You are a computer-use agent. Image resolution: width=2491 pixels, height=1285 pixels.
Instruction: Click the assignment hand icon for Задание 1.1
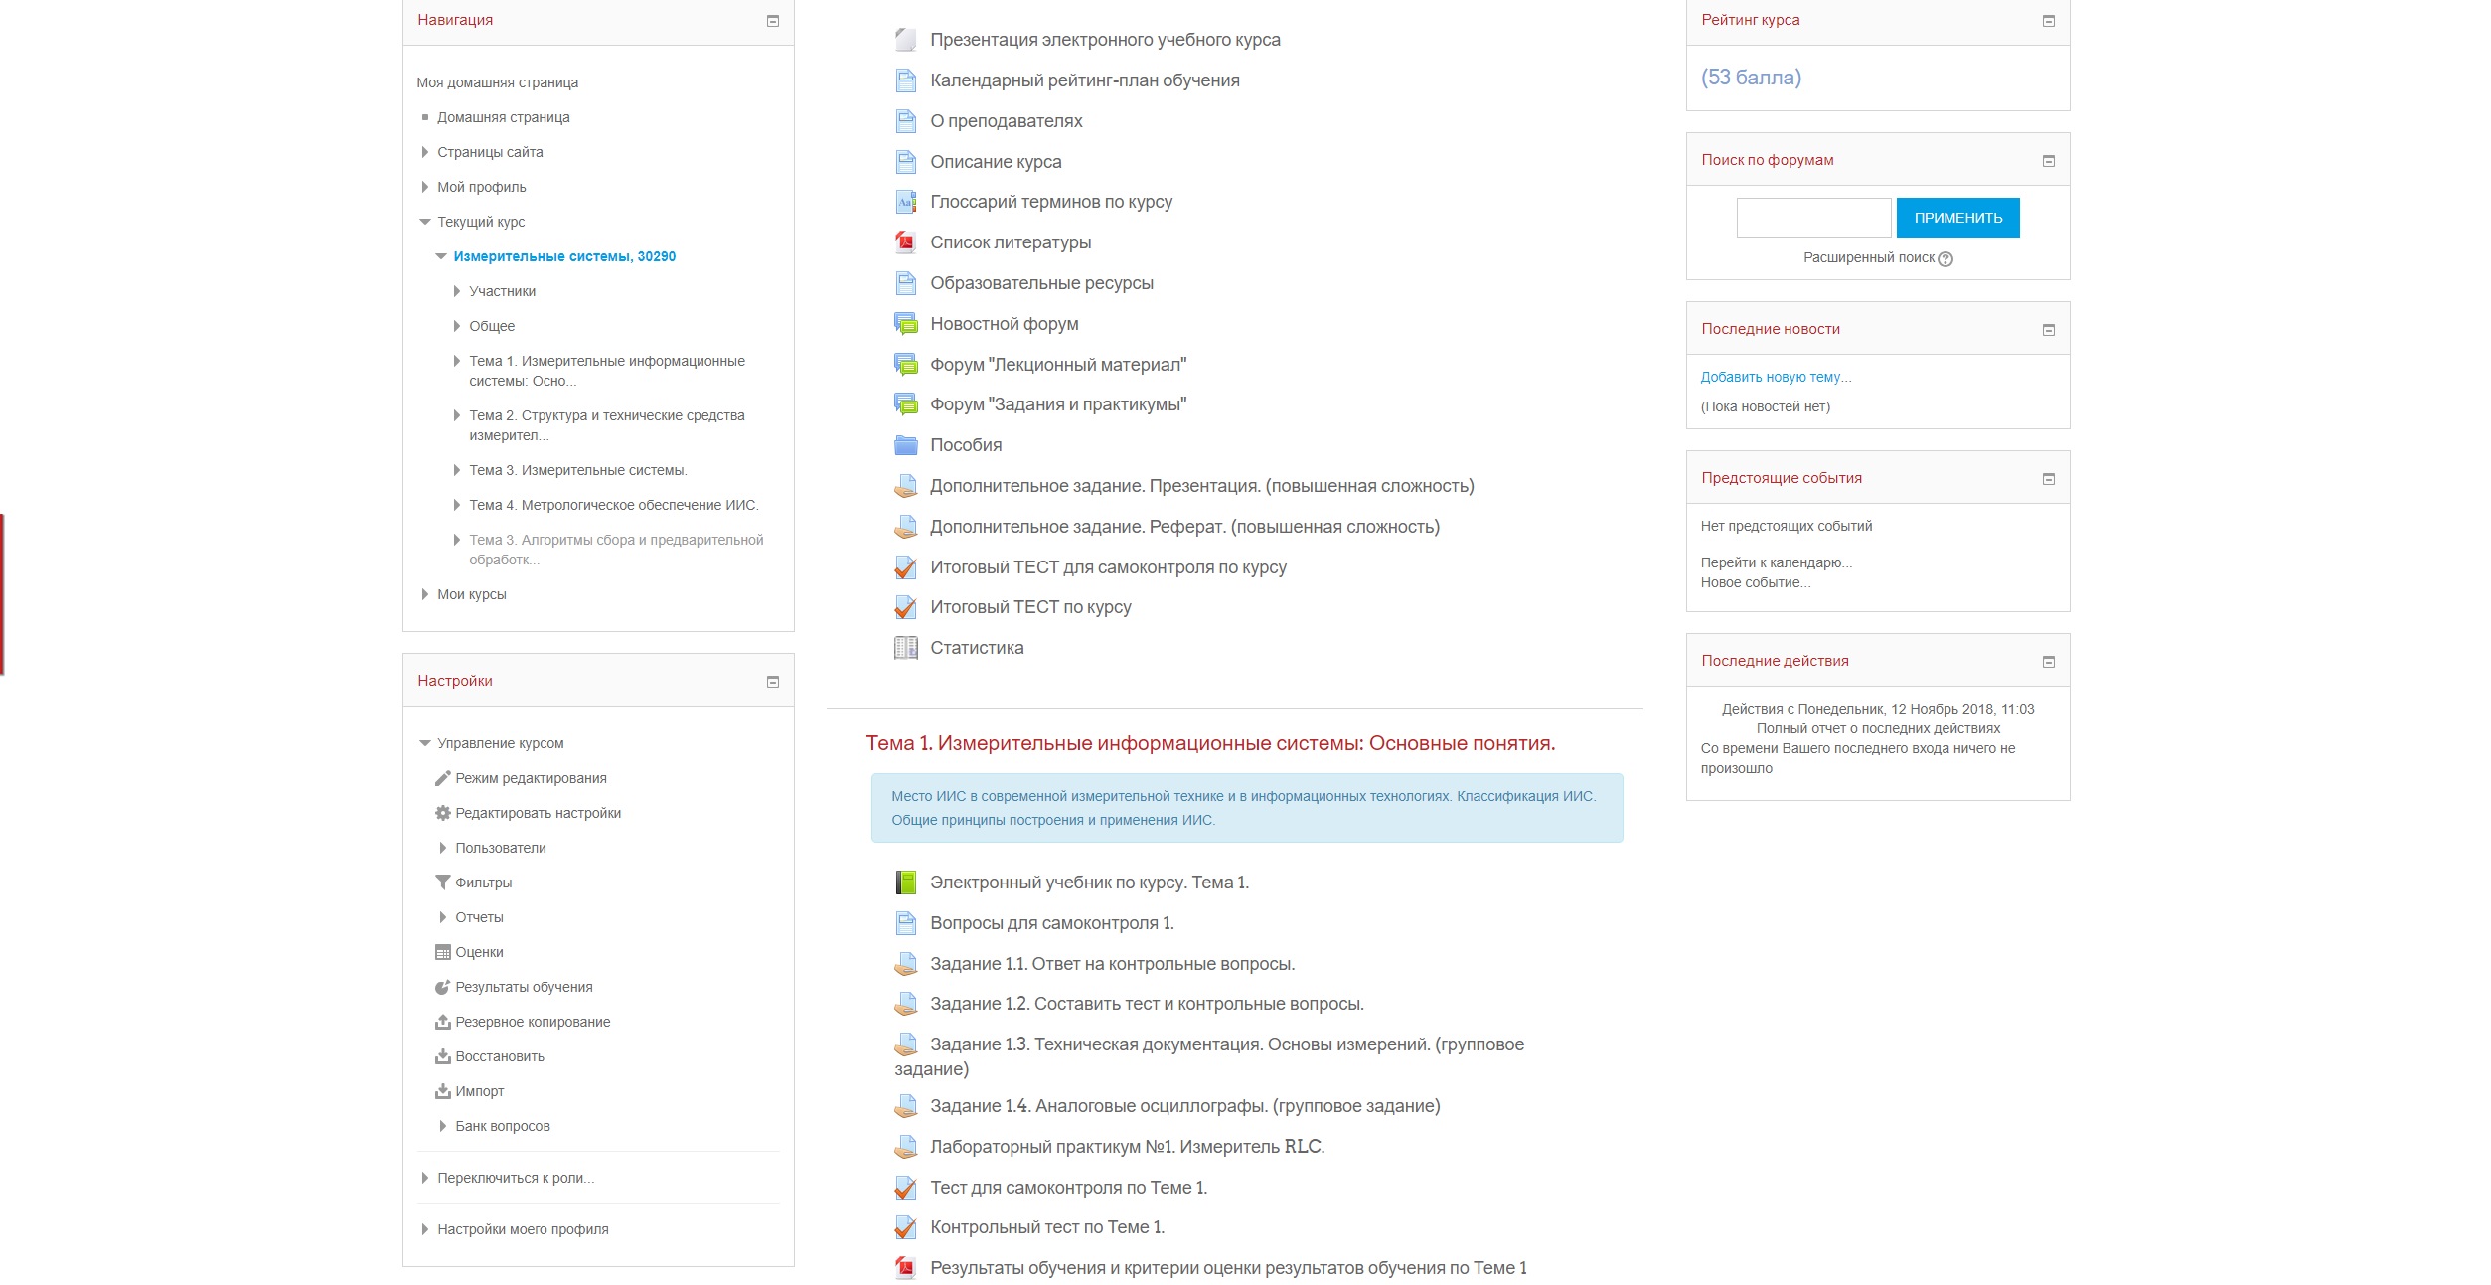(905, 964)
